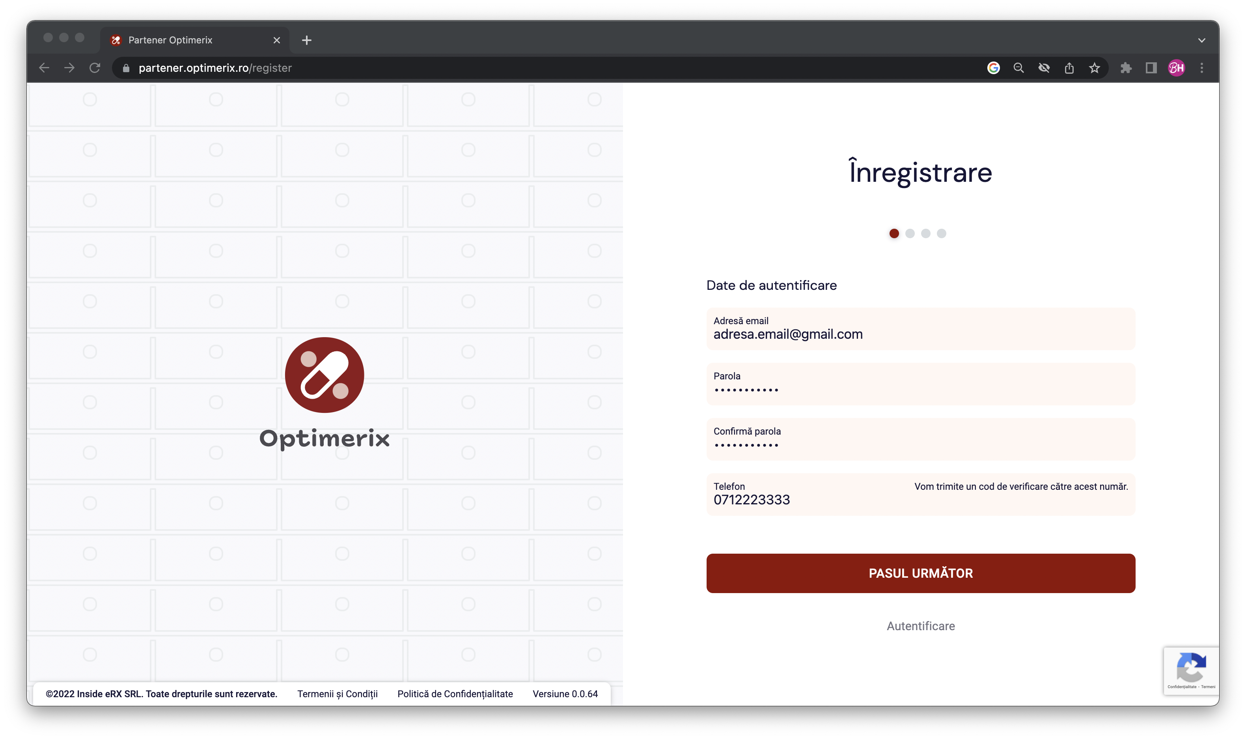Image resolution: width=1246 pixels, height=739 pixels.
Task: Reload the page with the refresh icon
Action: (95, 68)
